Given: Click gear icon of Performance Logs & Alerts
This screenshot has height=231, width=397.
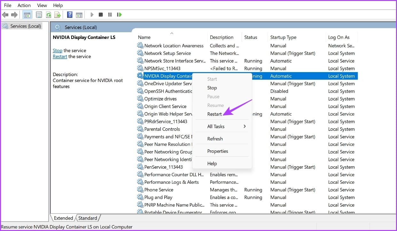Looking at the screenshot, I should coord(140,182).
